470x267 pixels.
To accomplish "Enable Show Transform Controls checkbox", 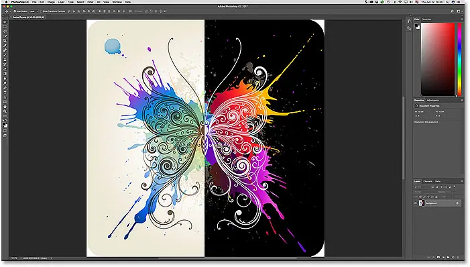I will point(41,11).
